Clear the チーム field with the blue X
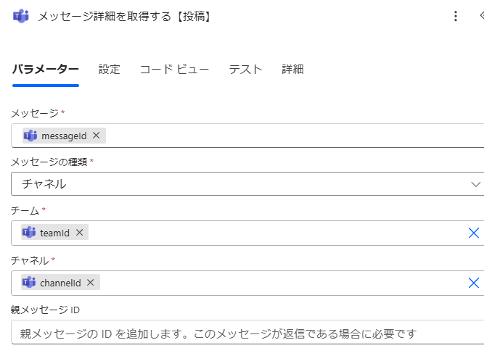484x348 pixels. (x=474, y=233)
